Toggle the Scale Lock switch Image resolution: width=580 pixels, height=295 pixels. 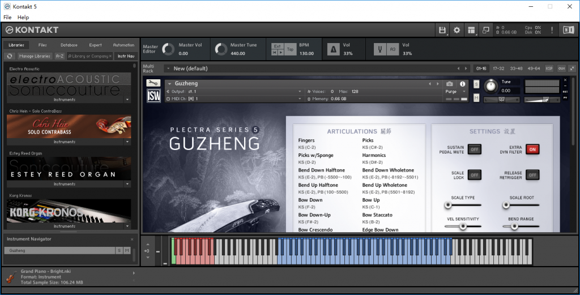tap(474, 175)
